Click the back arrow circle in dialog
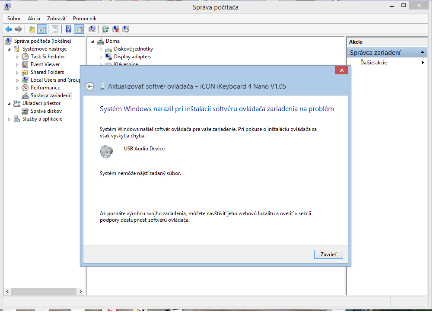This screenshot has width=433, height=312. click(90, 86)
